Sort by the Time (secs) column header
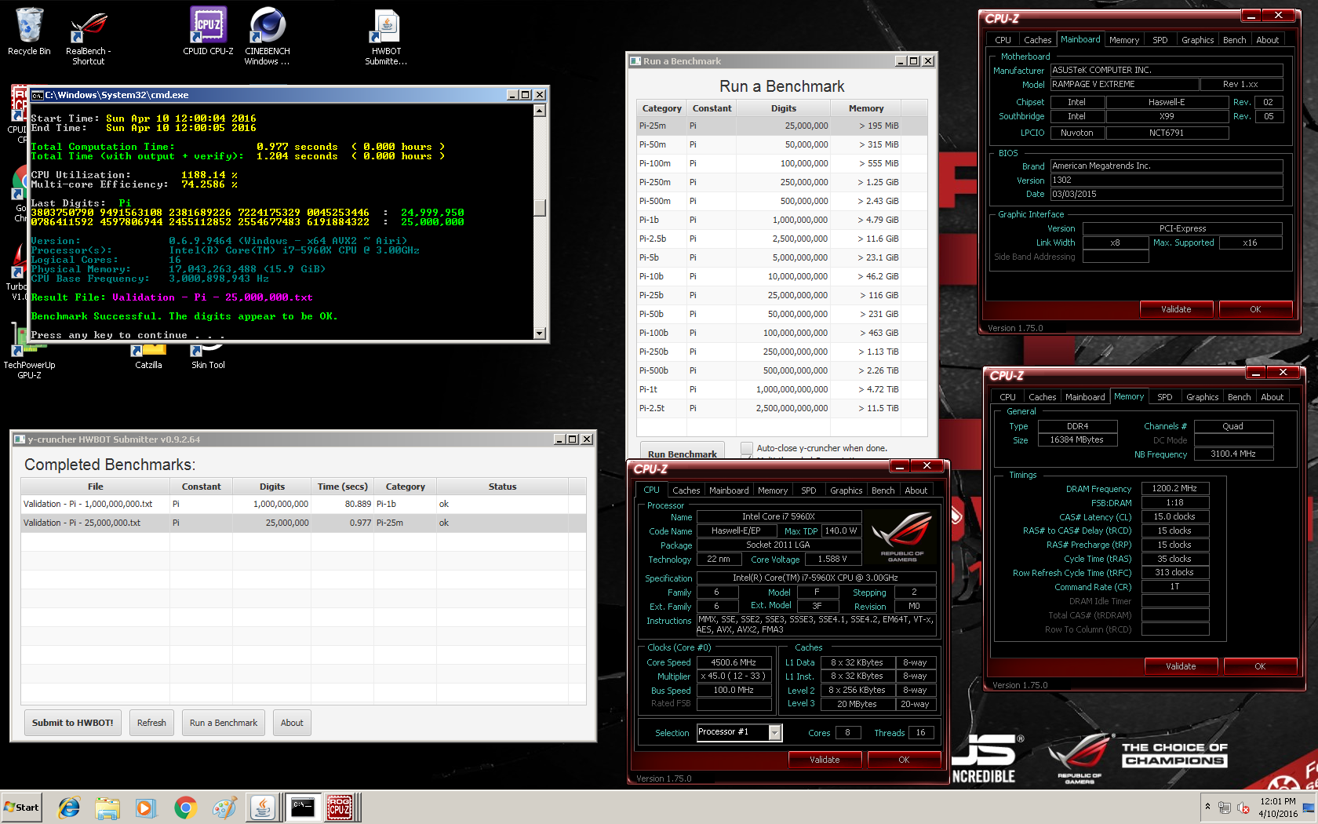This screenshot has height=824, width=1318. [x=342, y=487]
